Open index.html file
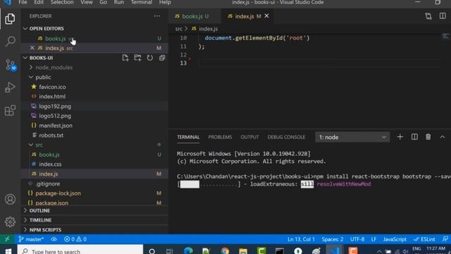Image resolution: width=451 pixels, height=254 pixels. tap(52, 97)
